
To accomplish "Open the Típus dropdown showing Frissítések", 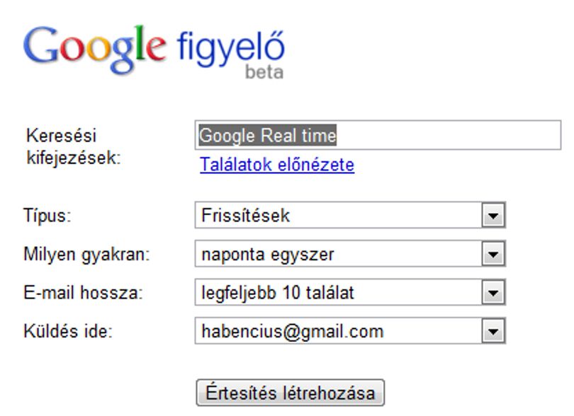I will [350, 215].
